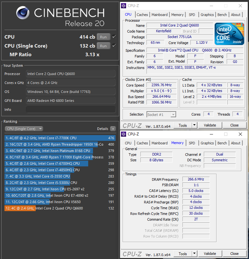This screenshot has height=259, width=249.
Task: Select Xeon E7-4890 v2 ranking entry
Action: (x=60, y=195)
